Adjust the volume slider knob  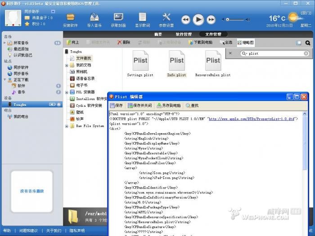[x=228, y=19]
